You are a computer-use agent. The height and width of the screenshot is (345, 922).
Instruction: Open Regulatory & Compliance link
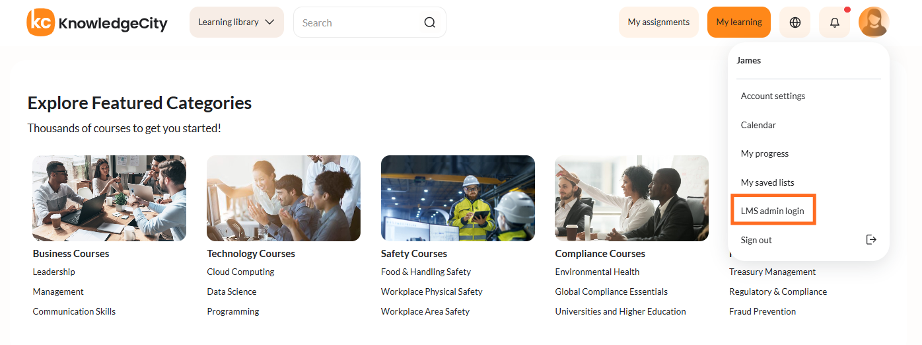pyautogui.click(x=778, y=291)
